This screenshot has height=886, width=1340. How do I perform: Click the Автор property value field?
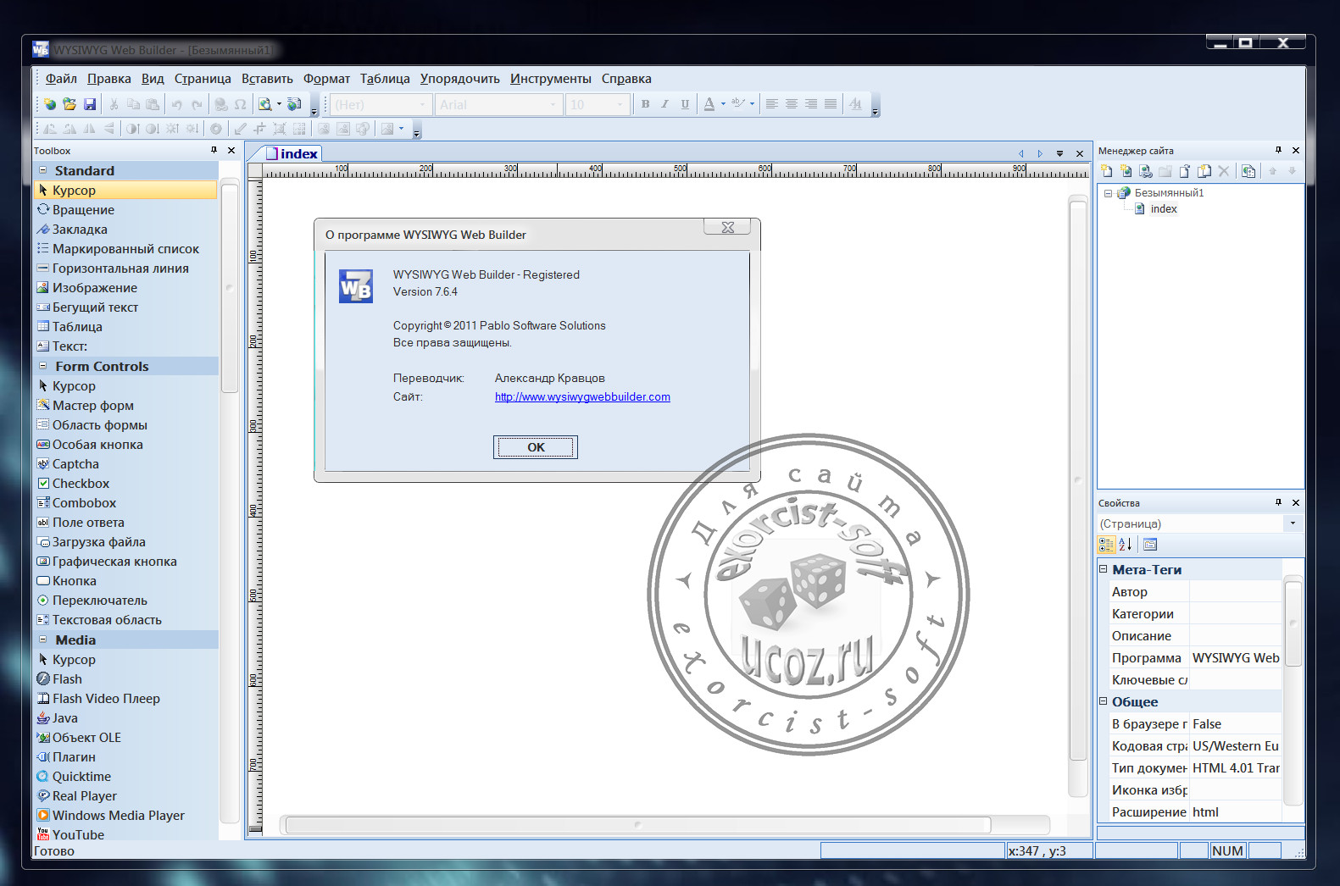pyautogui.click(x=1236, y=592)
